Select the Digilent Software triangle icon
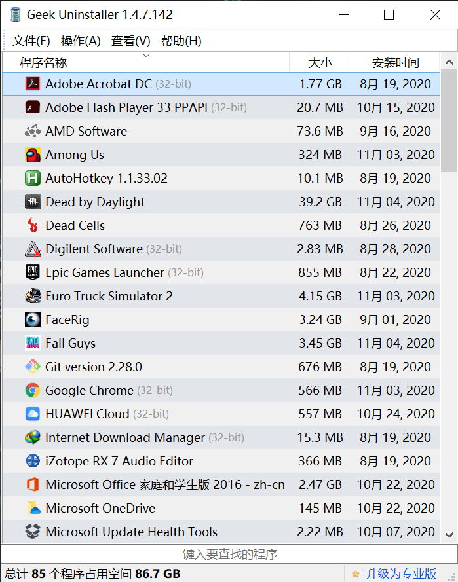 (x=33, y=249)
